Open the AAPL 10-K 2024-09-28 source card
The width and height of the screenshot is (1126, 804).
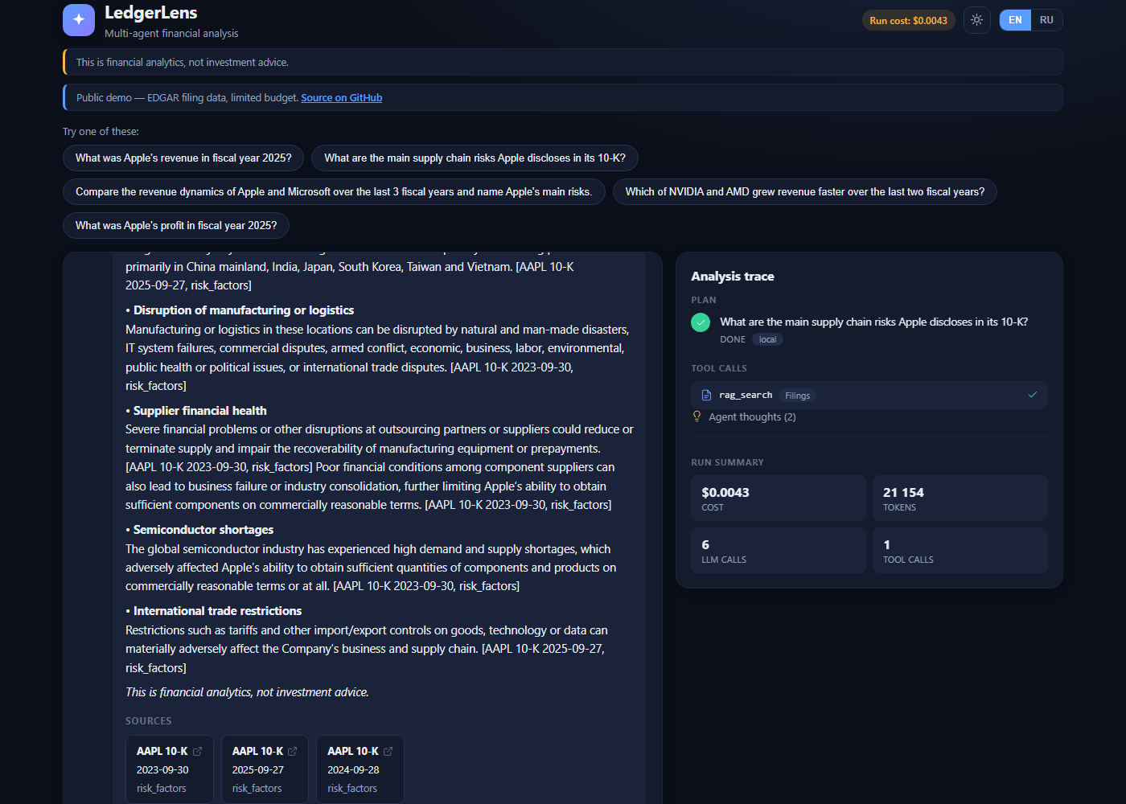tap(360, 769)
